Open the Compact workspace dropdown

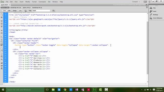pos(136,2)
